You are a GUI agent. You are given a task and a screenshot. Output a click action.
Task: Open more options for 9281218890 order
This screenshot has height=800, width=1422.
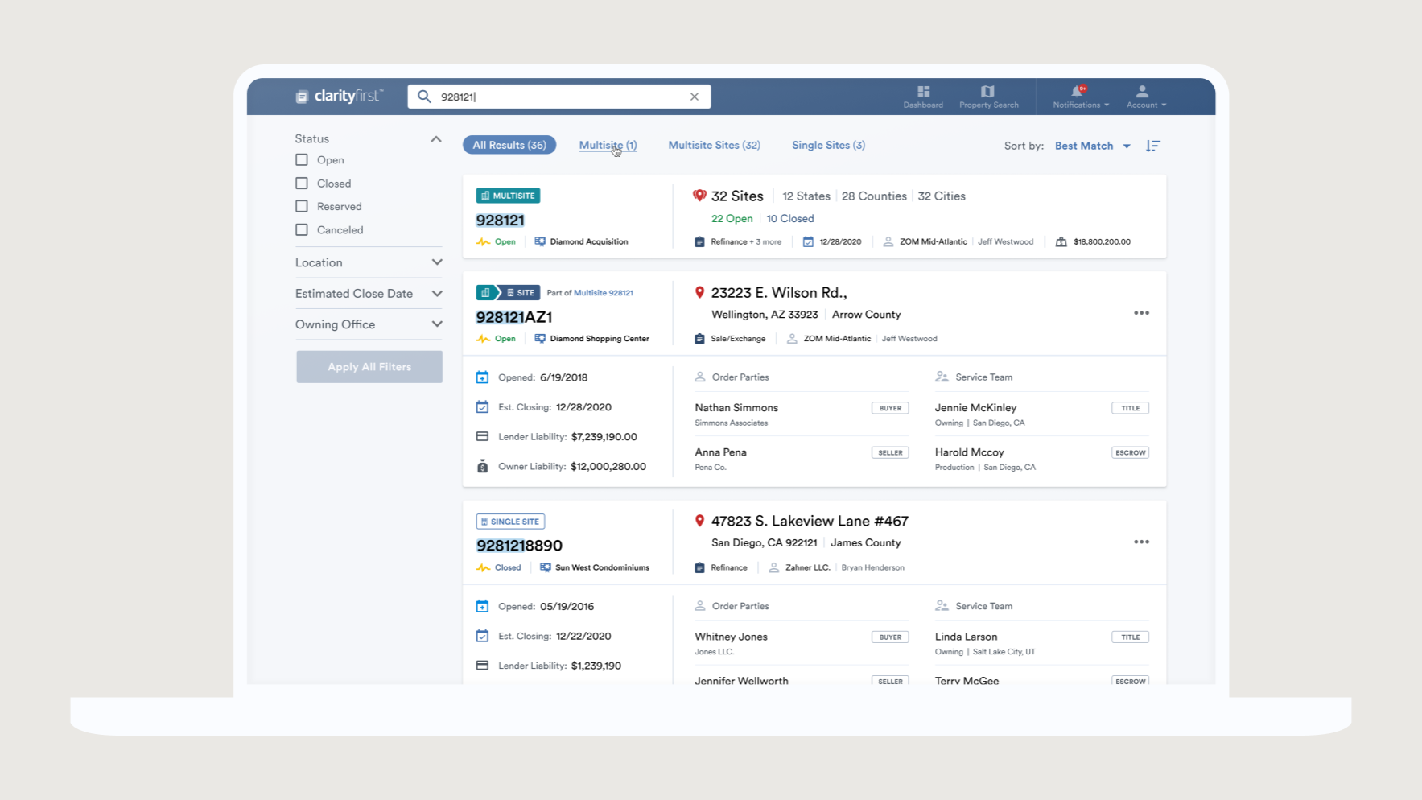point(1141,542)
